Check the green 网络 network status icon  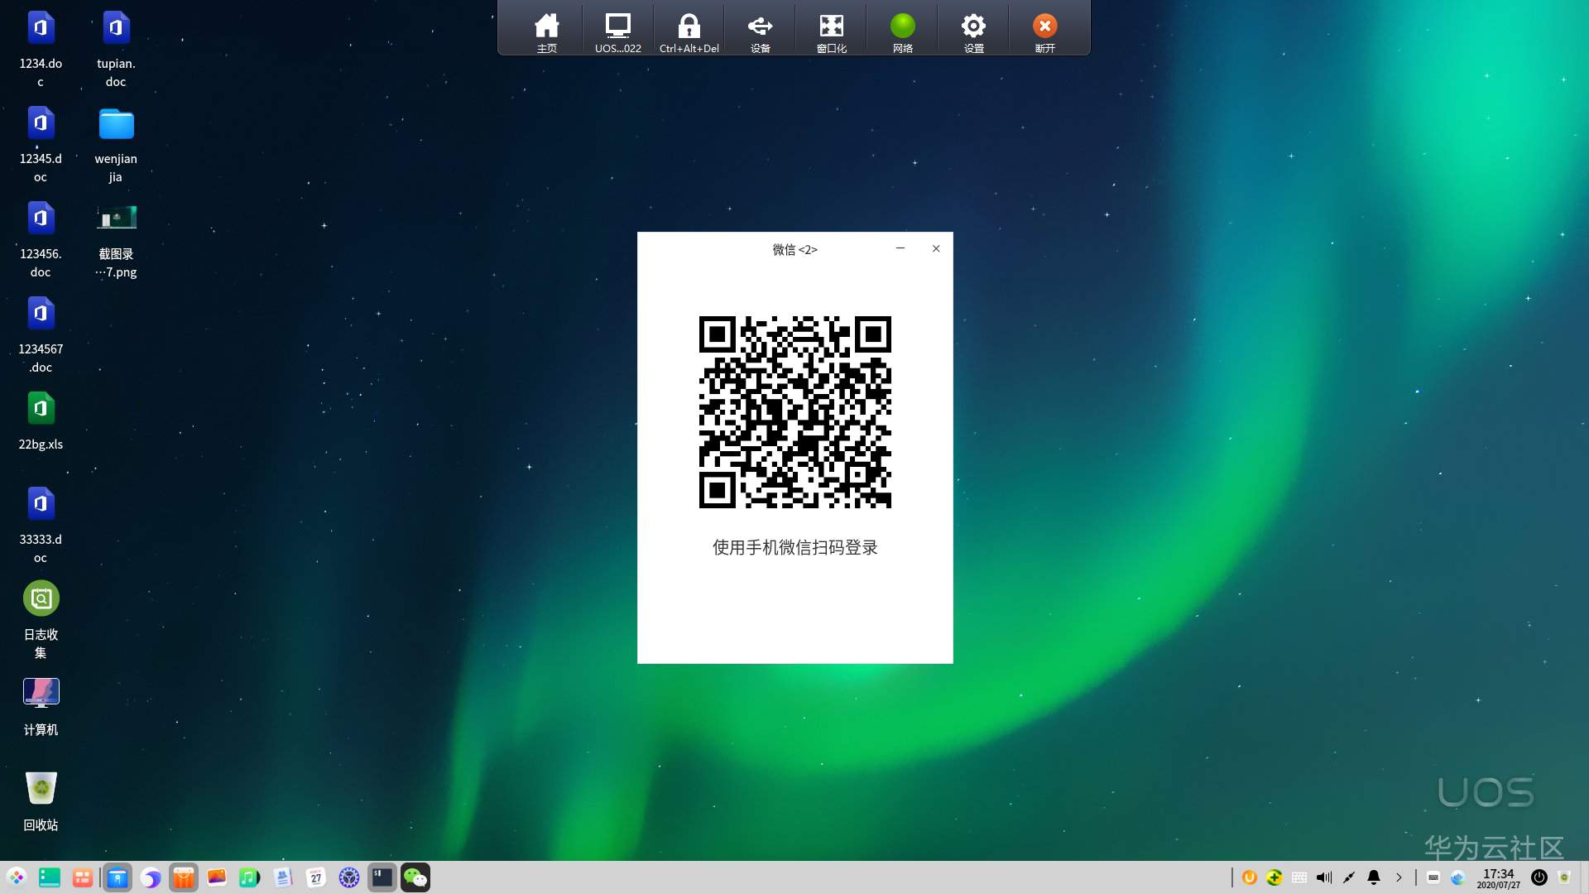(x=902, y=31)
